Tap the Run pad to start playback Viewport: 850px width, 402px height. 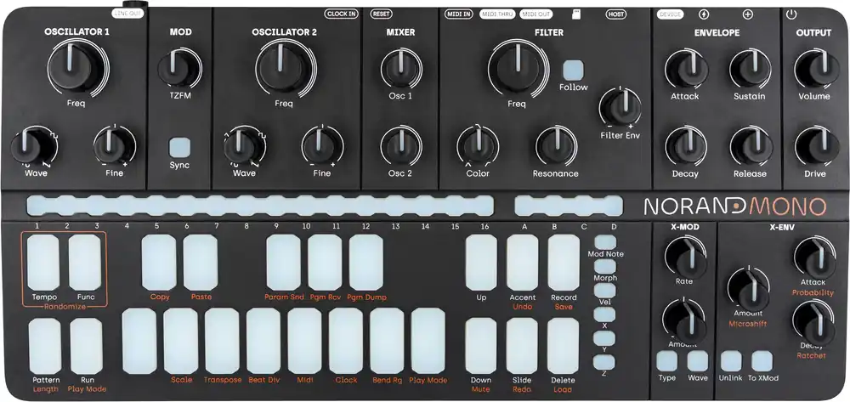(x=86, y=346)
